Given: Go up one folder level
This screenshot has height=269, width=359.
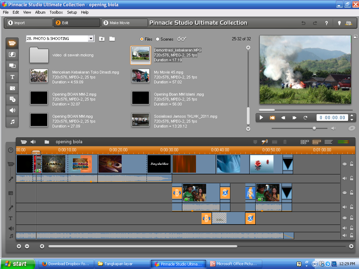Looking at the screenshot, I should tap(102, 39).
